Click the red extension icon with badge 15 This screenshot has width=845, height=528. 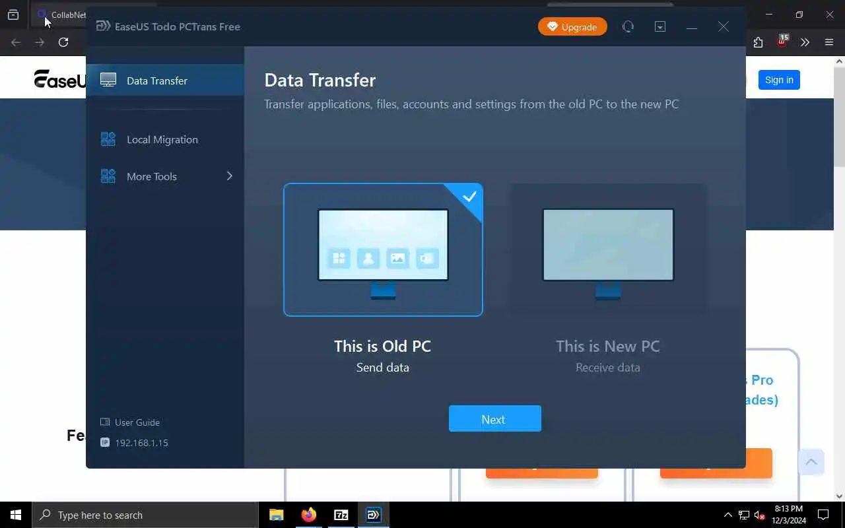(782, 42)
